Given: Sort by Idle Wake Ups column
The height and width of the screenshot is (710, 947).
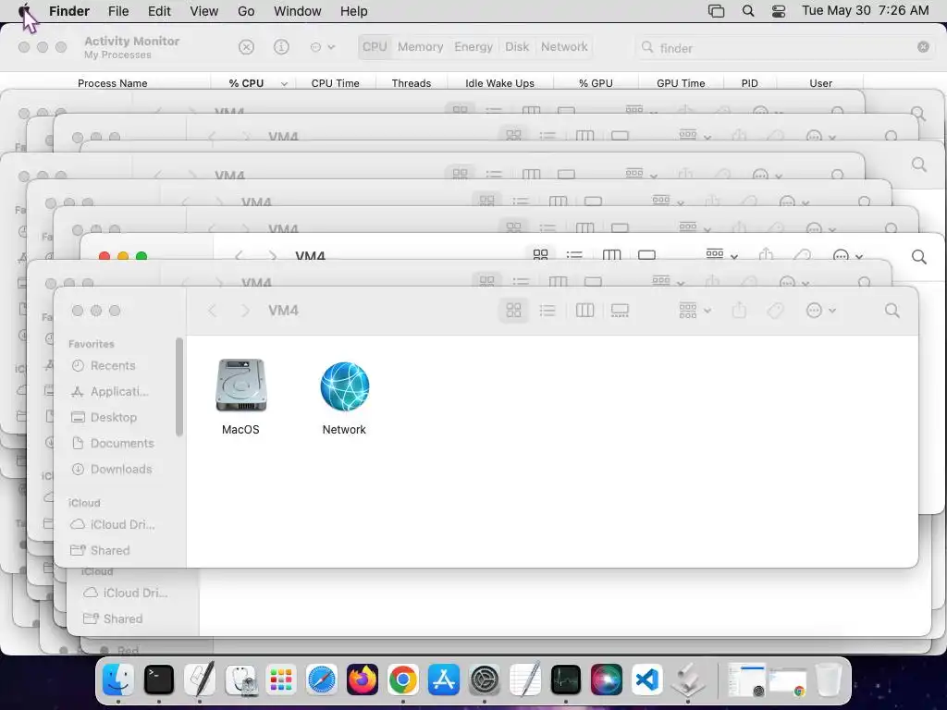Looking at the screenshot, I should pyautogui.click(x=499, y=83).
